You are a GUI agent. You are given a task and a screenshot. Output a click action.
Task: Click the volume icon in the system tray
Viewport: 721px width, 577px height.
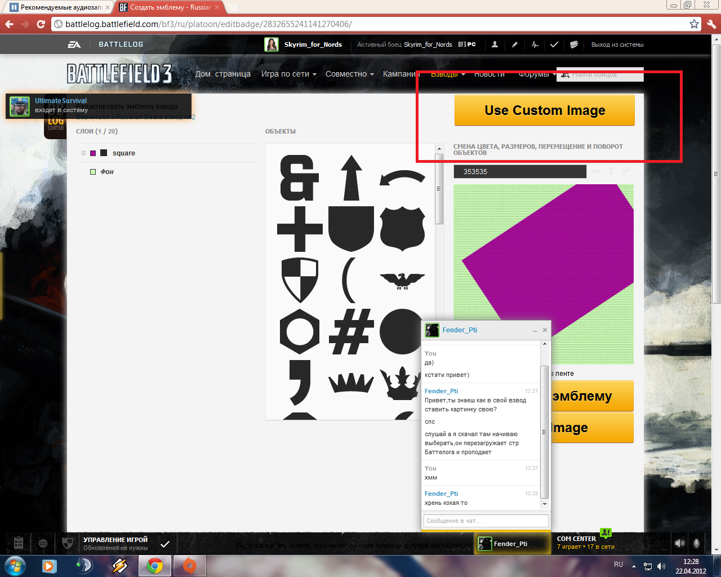click(x=661, y=566)
